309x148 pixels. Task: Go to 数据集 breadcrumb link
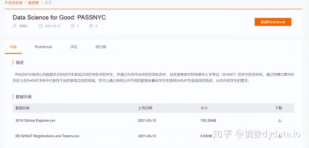point(33,3)
